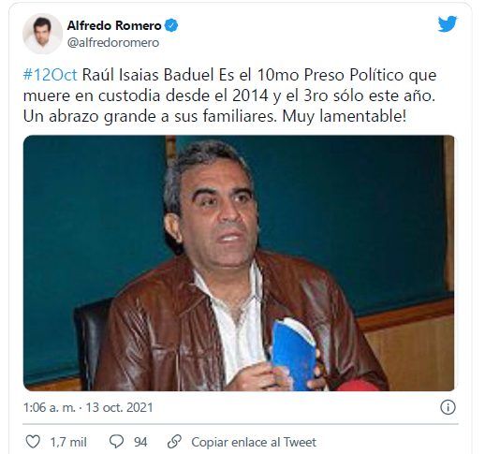Viewport: 485px width, 454px height.
Task: Click the text 'Muy lamentable!'
Action: click(345, 117)
